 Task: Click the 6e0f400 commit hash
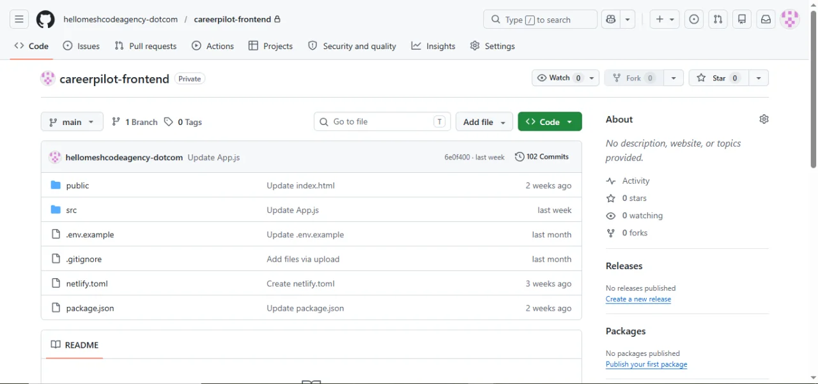(x=458, y=157)
